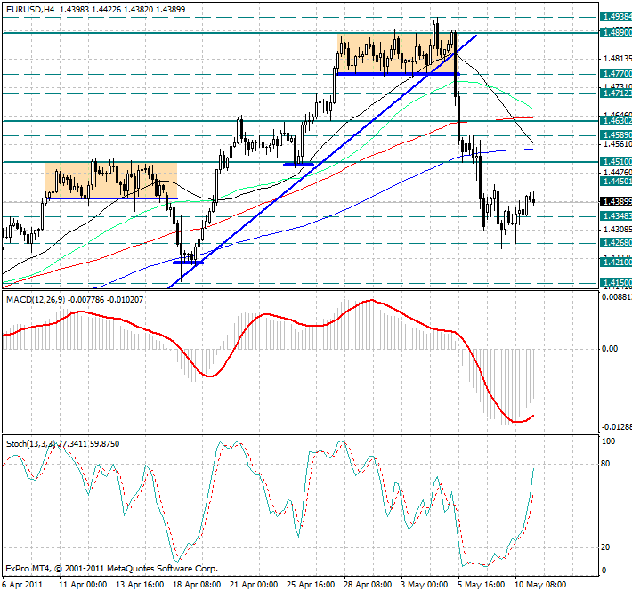Click the 1.44760 price axis value
Image resolution: width=632 pixels, height=591 pixels.
point(617,173)
